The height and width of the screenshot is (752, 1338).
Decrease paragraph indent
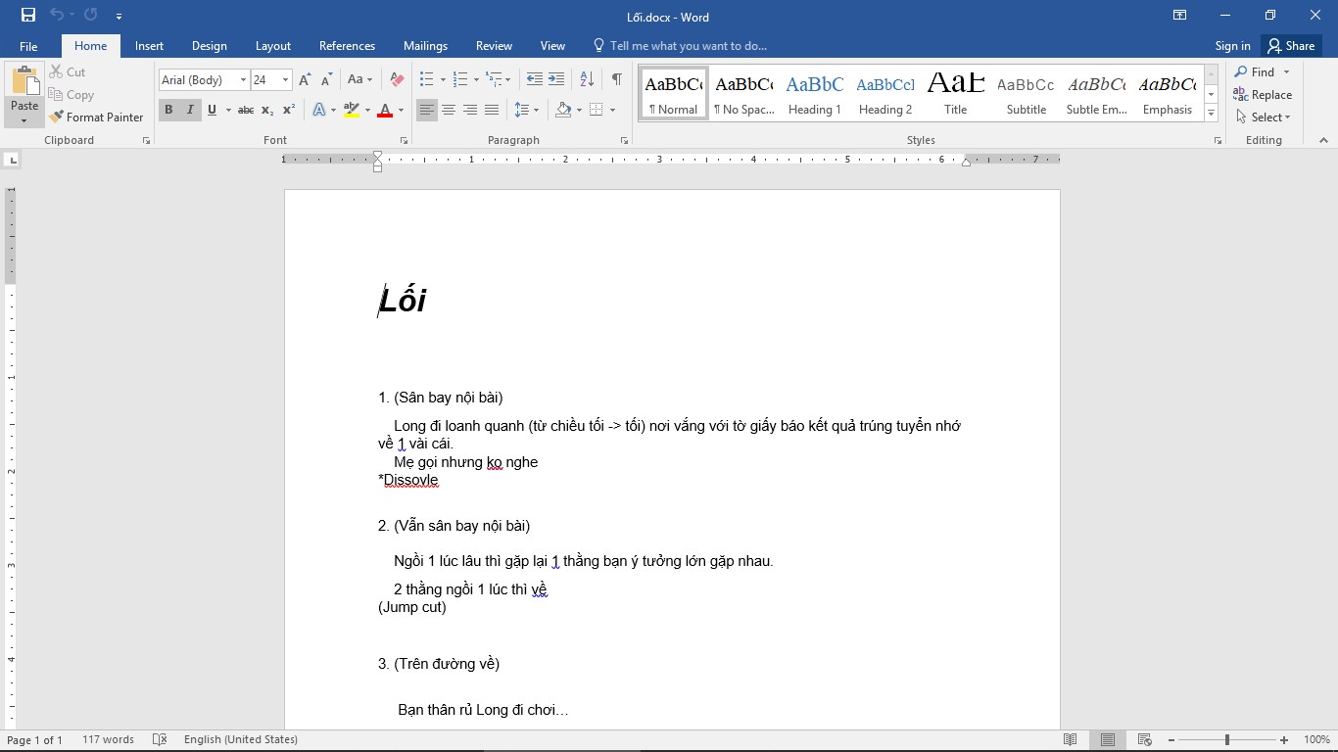tap(534, 79)
